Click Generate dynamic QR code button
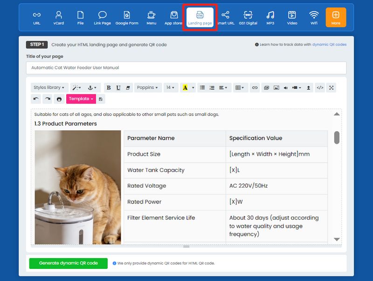Image resolution: width=373 pixels, height=281 pixels. coord(69,263)
